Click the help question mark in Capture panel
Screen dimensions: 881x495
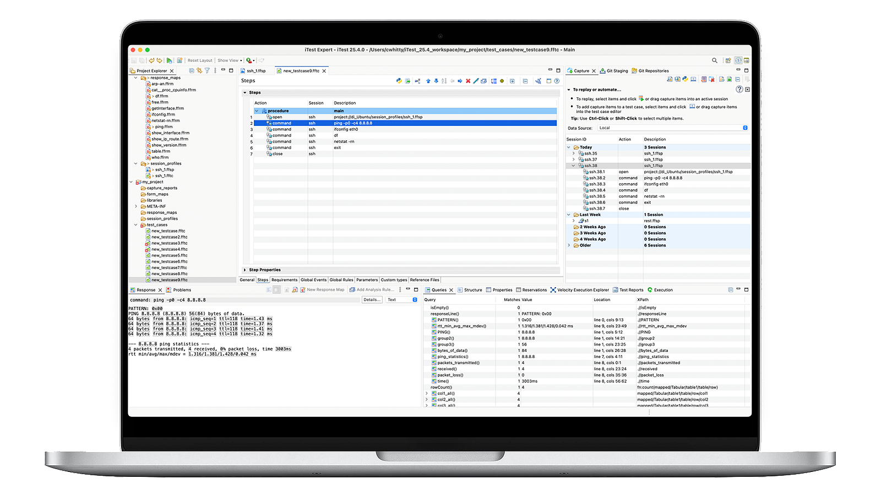point(739,89)
